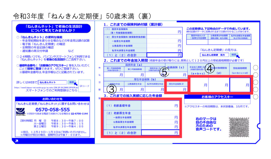271x159 pixels.
Task: Click the circled number ④ marker
Action: pyautogui.click(x=210, y=69)
